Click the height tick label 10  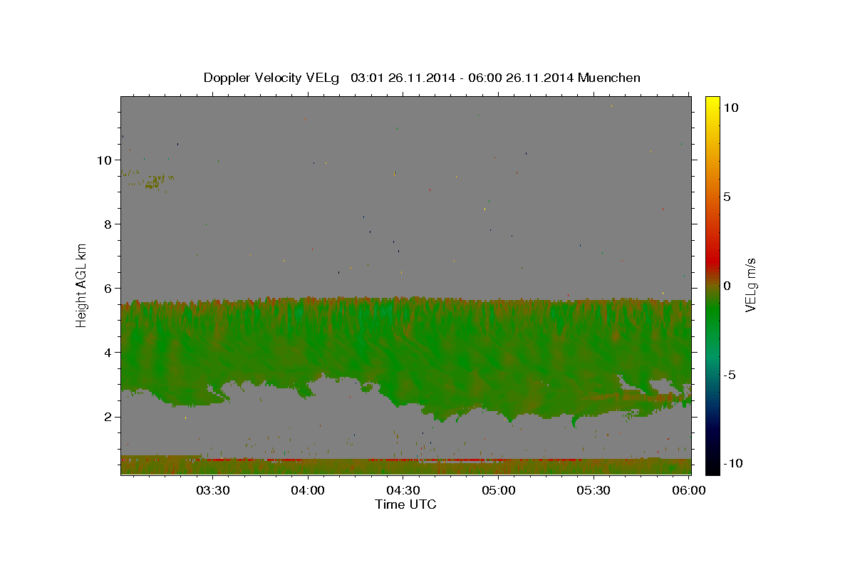coord(104,160)
